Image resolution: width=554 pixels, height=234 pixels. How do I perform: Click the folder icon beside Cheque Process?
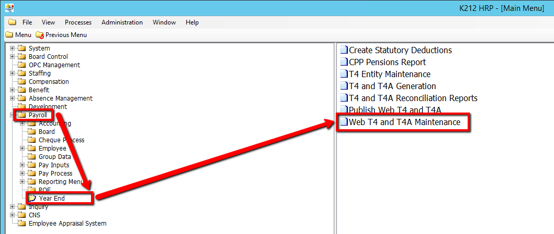32,140
